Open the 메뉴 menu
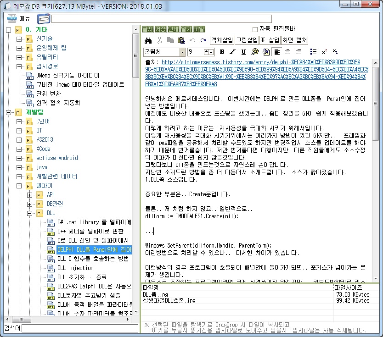 pyautogui.click(x=19, y=19)
